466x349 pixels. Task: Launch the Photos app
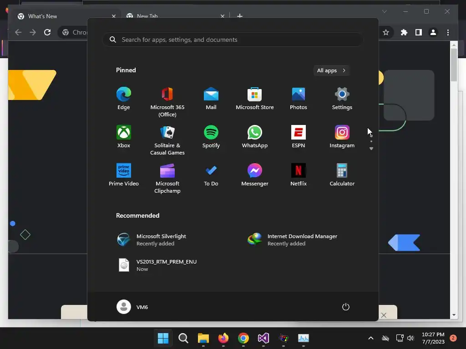click(x=299, y=99)
